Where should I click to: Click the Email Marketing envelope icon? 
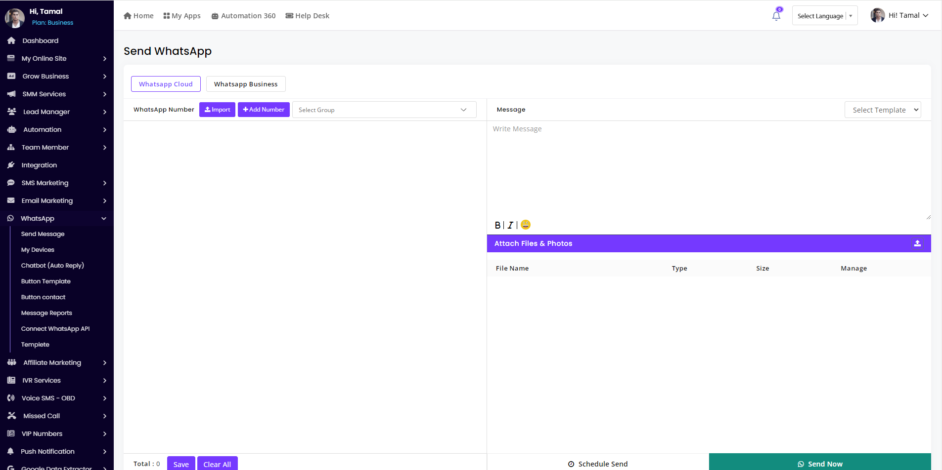(x=11, y=200)
